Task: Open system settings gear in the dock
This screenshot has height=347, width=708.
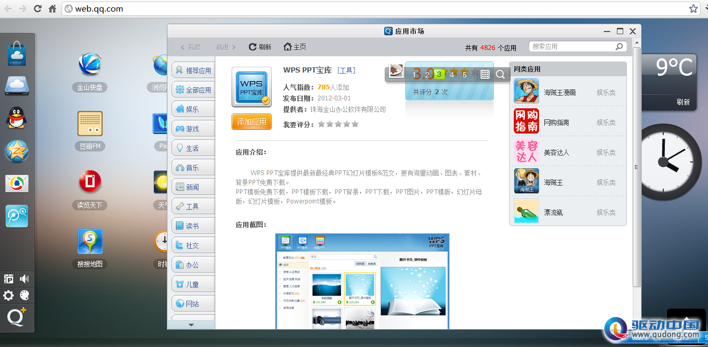Action: click(x=8, y=295)
